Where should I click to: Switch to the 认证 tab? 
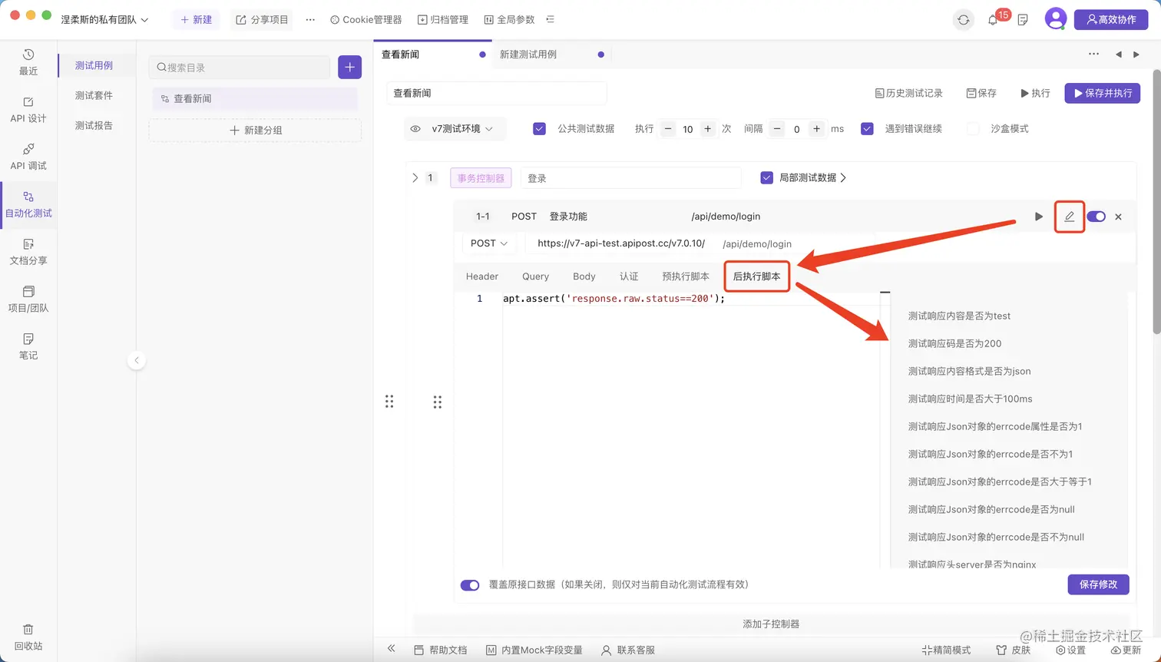[629, 276]
